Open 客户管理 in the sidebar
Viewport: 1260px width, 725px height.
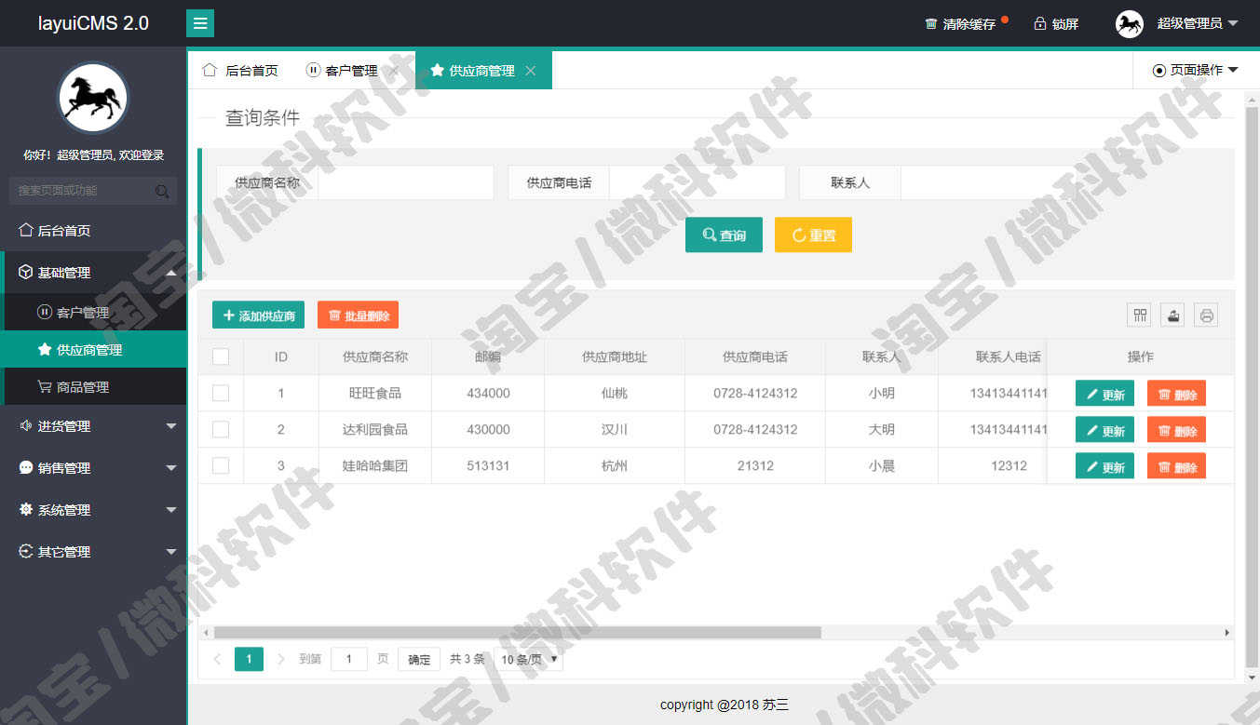(x=95, y=312)
